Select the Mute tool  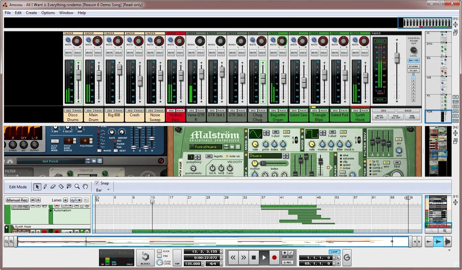69,186
